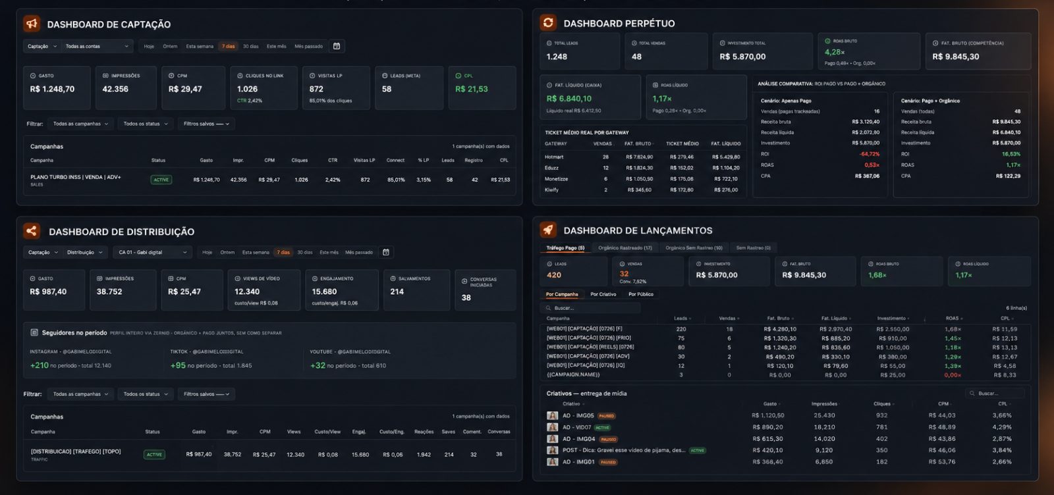Switch to the Orgânico Rastreado (17) tab

pos(625,247)
